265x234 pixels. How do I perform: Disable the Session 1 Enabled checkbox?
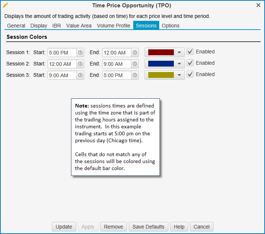[190, 52]
